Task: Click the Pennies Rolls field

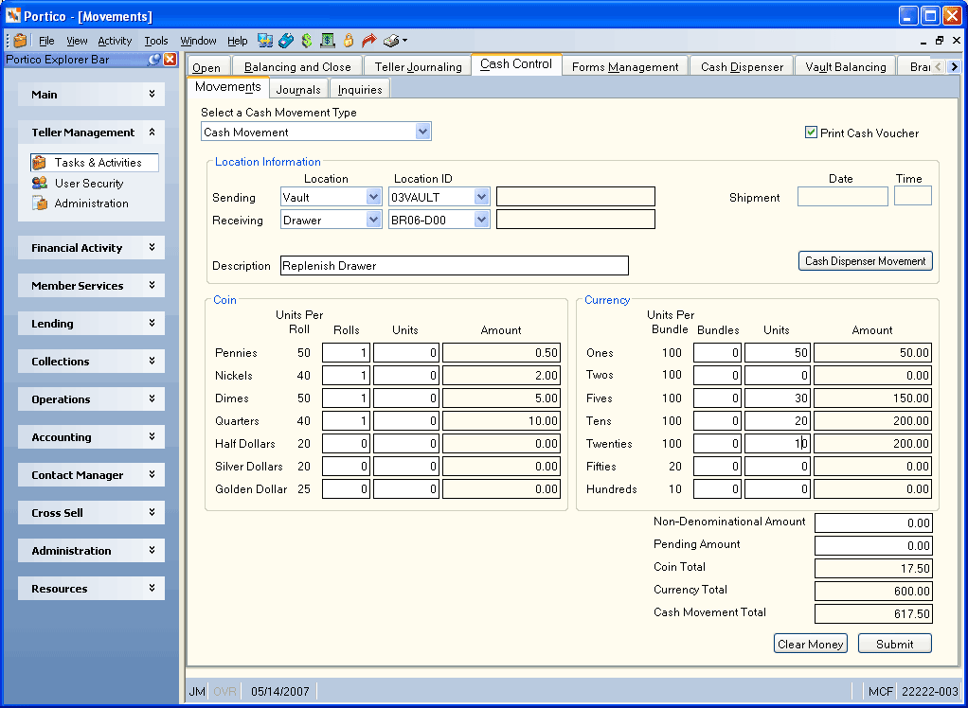Action: tap(347, 353)
